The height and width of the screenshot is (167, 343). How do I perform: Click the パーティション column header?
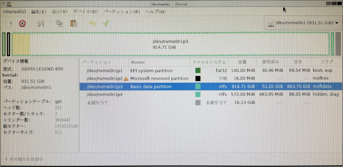[x=96, y=62]
